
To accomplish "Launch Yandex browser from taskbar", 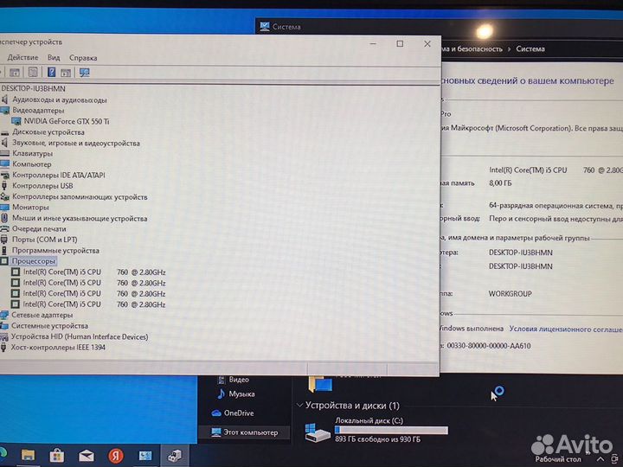I will point(116,456).
